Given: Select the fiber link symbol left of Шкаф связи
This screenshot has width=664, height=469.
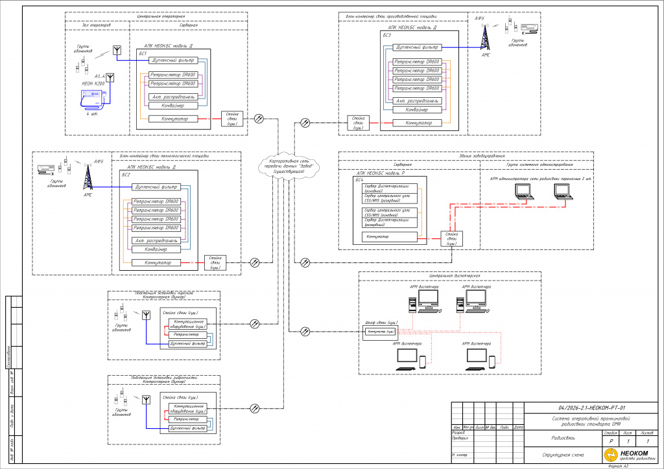Looking at the screenshot, I should point(305,331).
